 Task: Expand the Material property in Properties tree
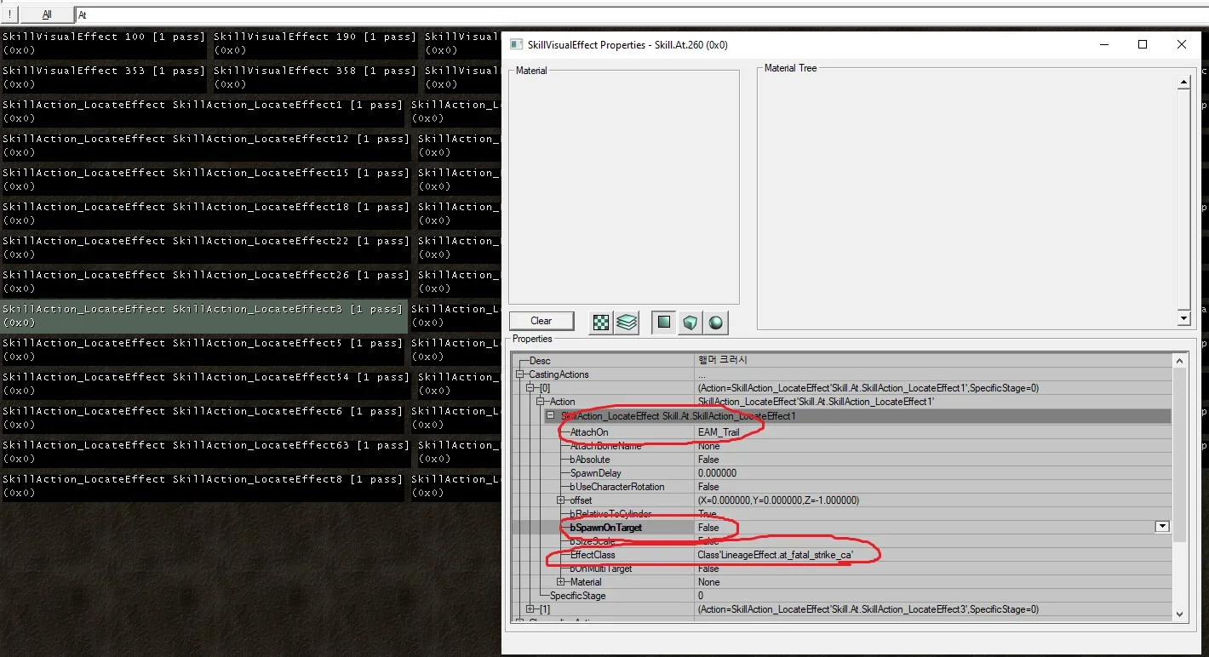pyautogui.click(x=561, y=582)
